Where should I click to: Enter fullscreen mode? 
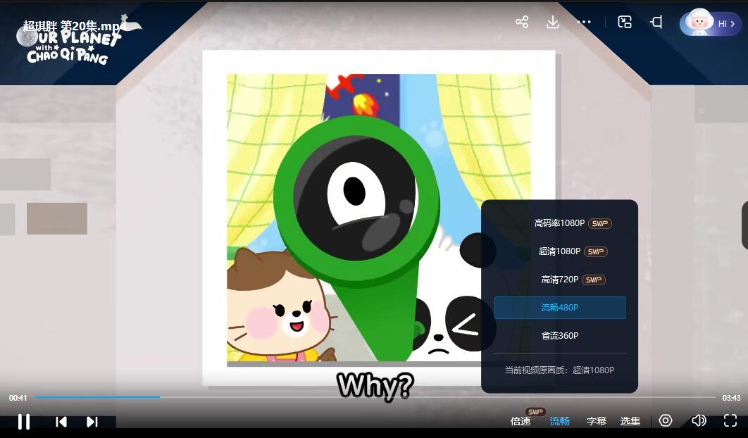pos(730,420)
